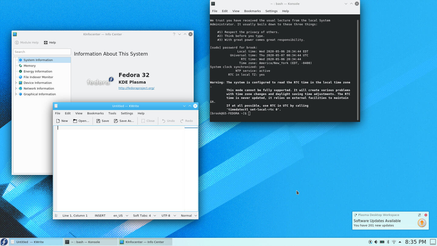Open the KWrite File menu
The width and height of the screenshot is (437, 246).
[58, 113]
